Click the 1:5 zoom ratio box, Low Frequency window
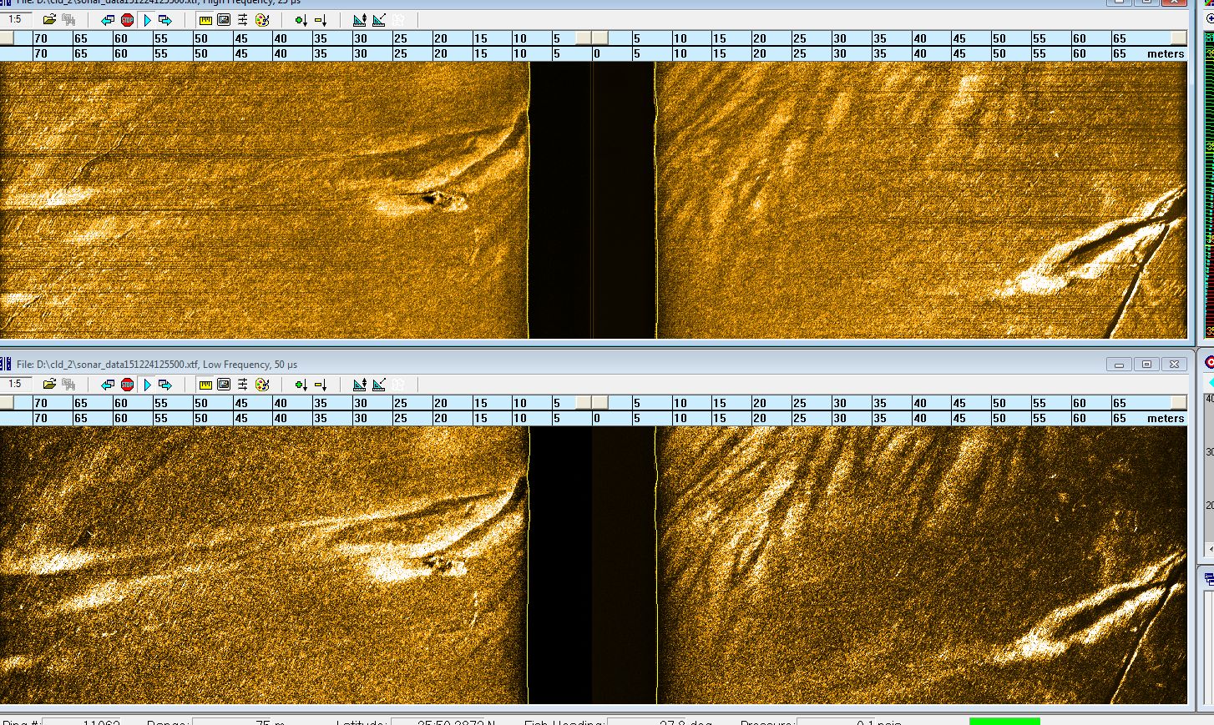 click(x=16, y=385)
